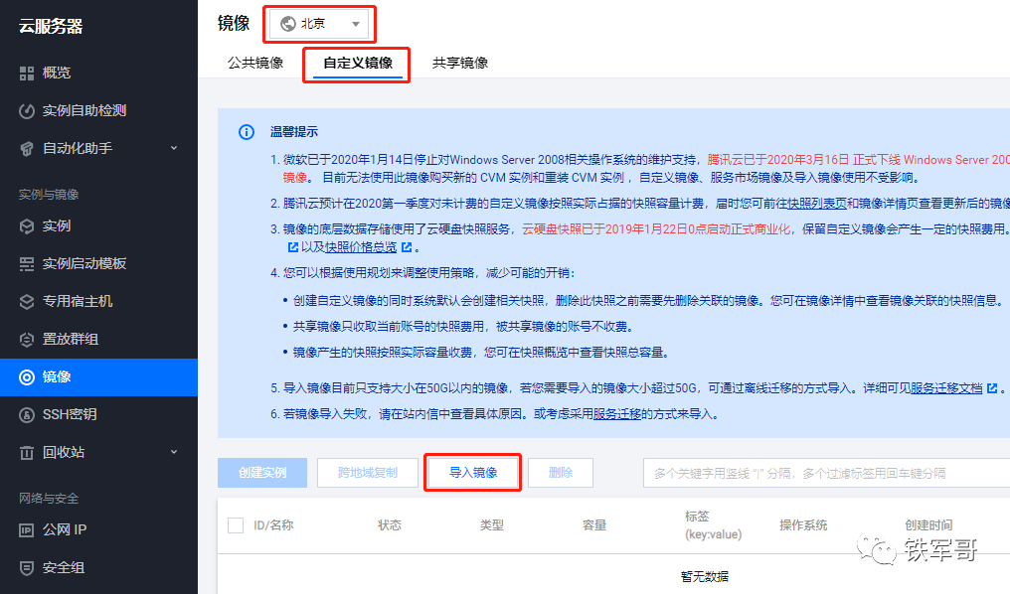Screen dimensions: 1010x594
Task: Click the 云服务器 sidebar title
Action: point(51,27)
